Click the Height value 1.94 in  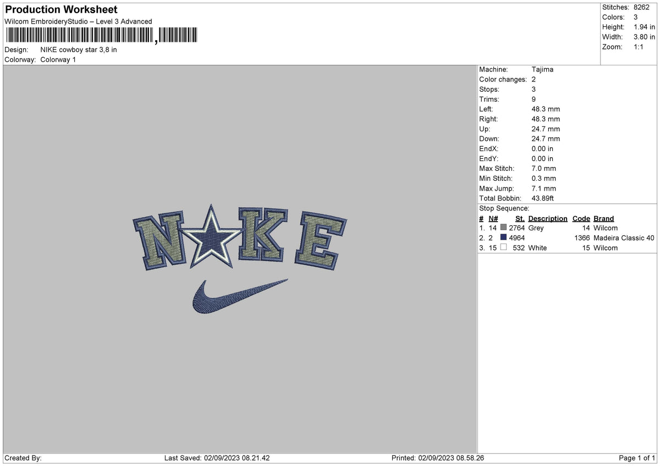click(644, 27)
